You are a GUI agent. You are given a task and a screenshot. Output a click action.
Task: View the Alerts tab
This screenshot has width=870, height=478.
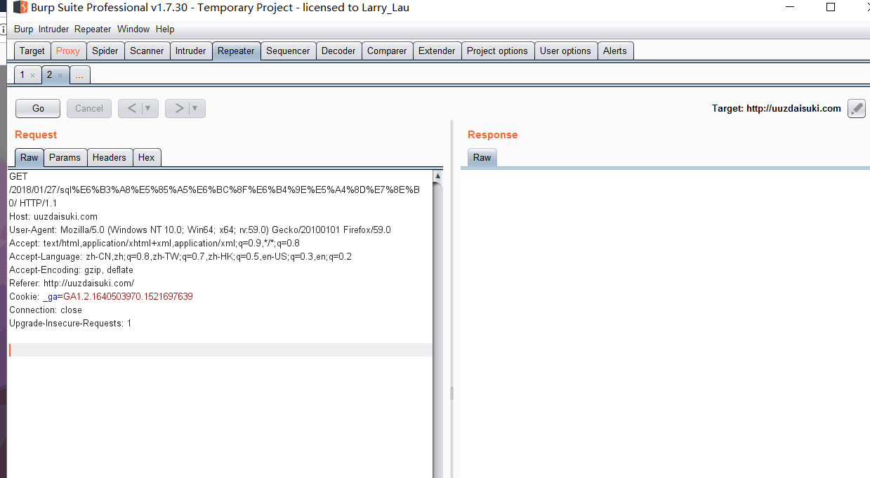tap(615, 51)
